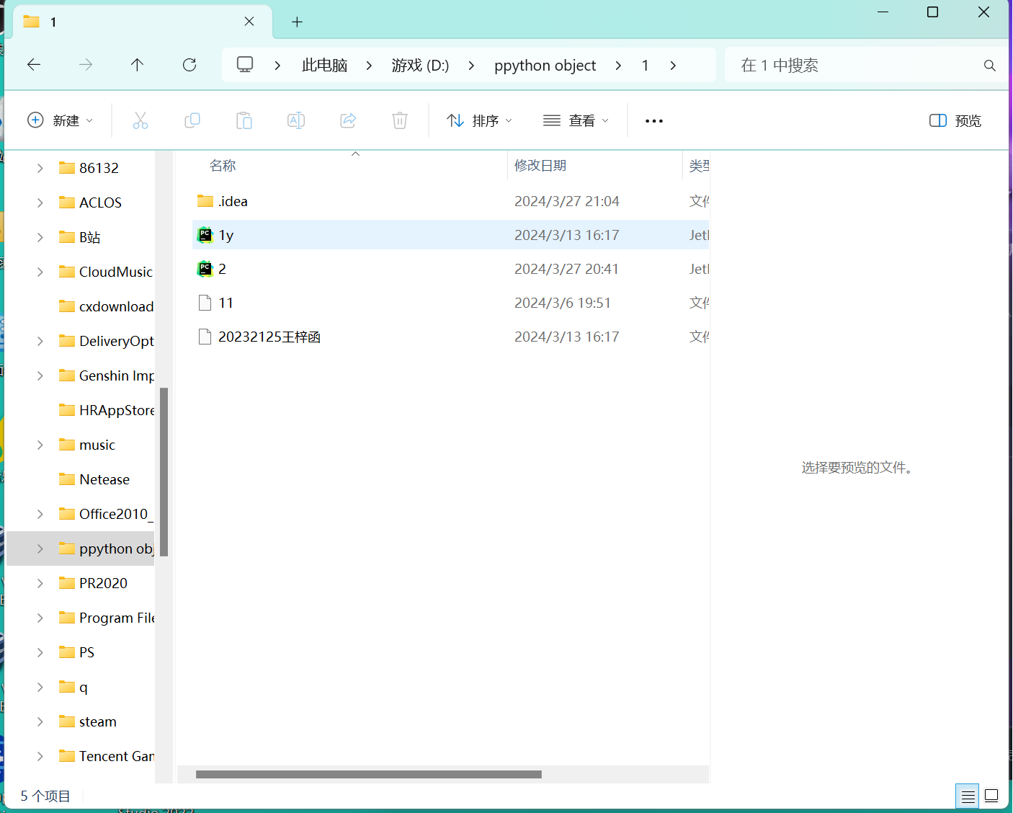This screenshot has width=1013, height=813.
Task: Click the ppython object breadcrumb
Action: (545, 66)
